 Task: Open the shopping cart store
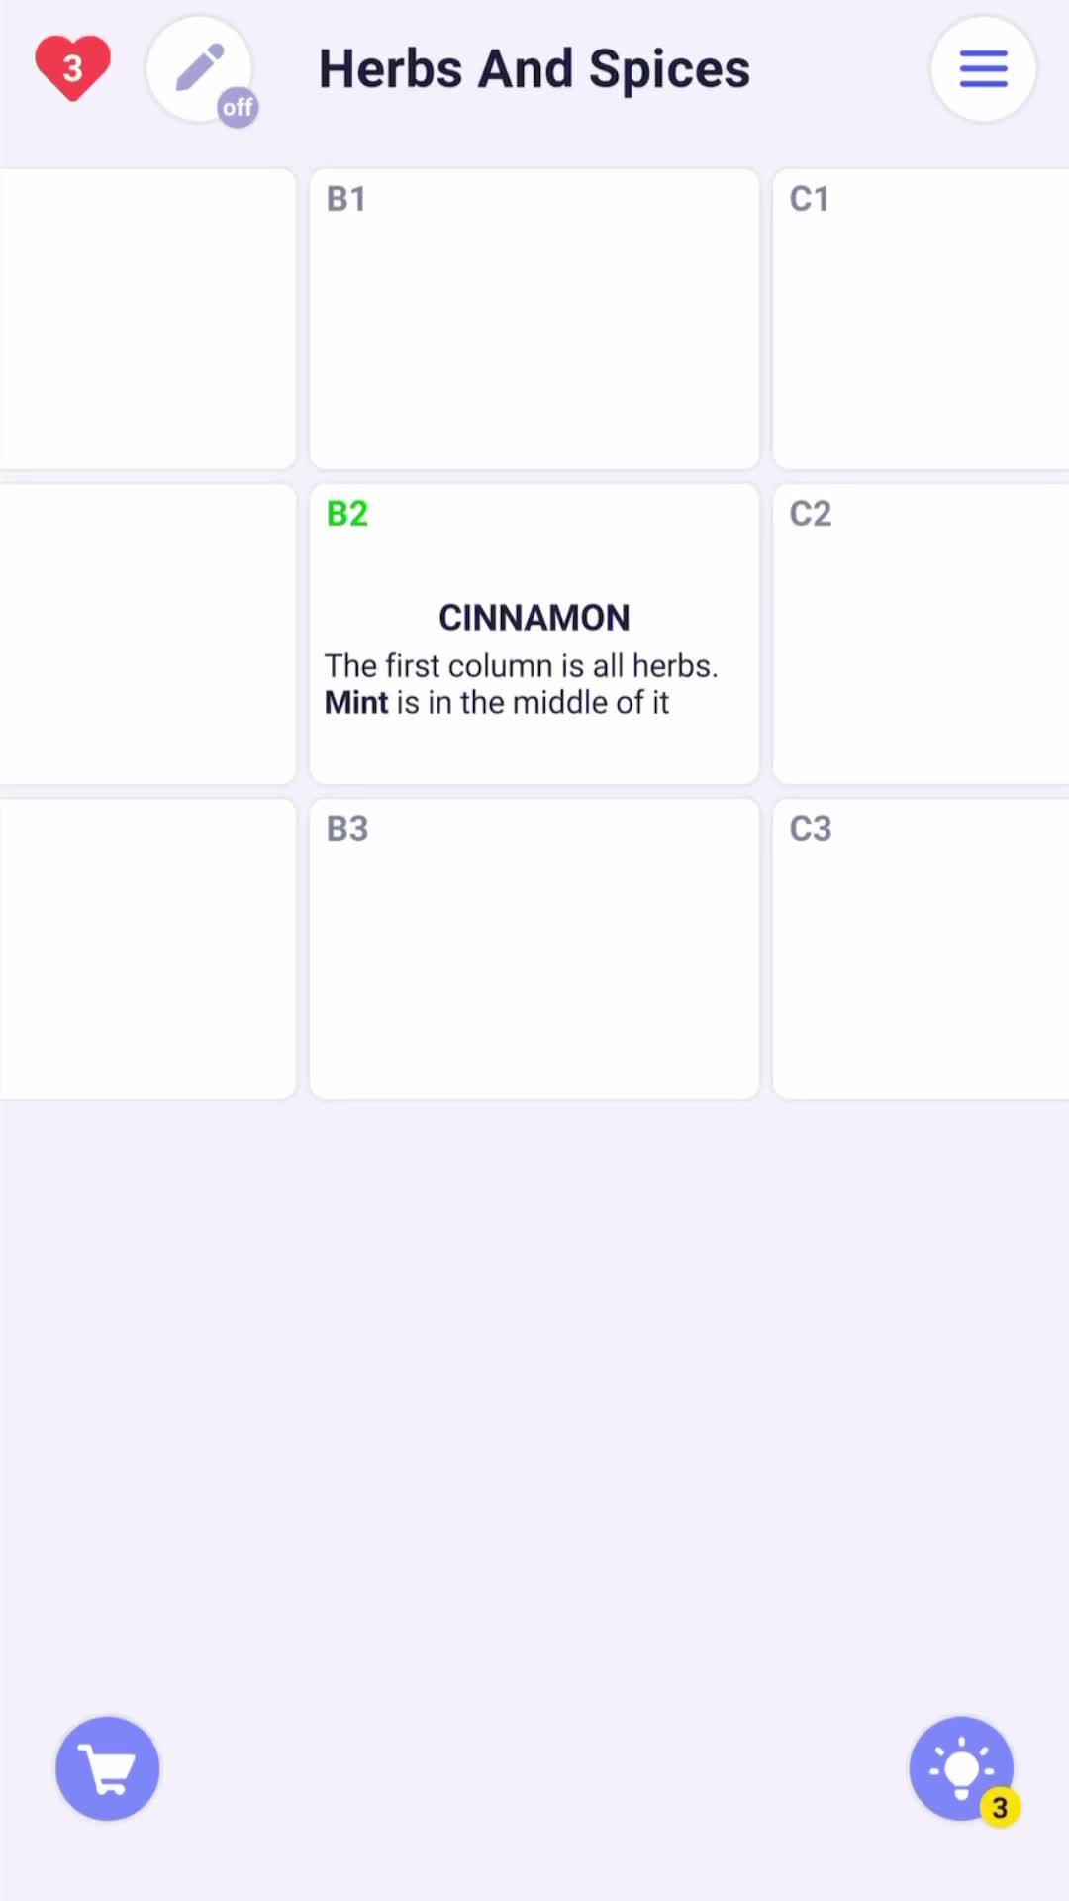coord(108,1768)
